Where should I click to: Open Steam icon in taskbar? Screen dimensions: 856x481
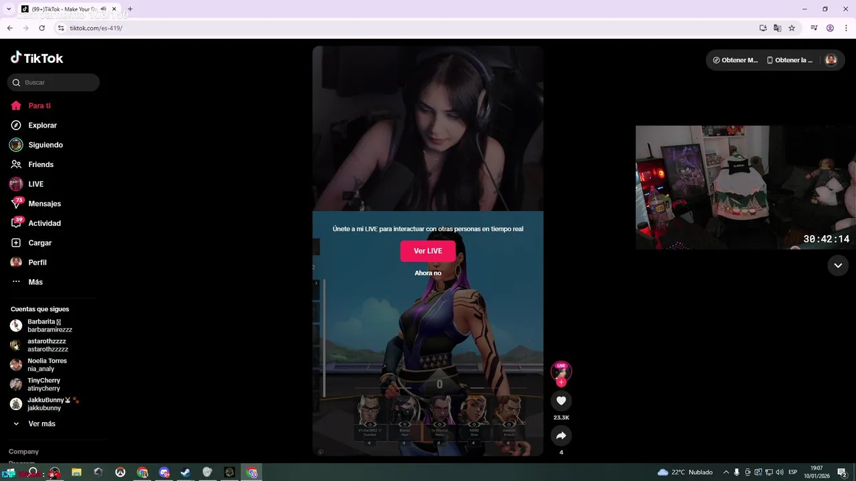tap(186, 472)
